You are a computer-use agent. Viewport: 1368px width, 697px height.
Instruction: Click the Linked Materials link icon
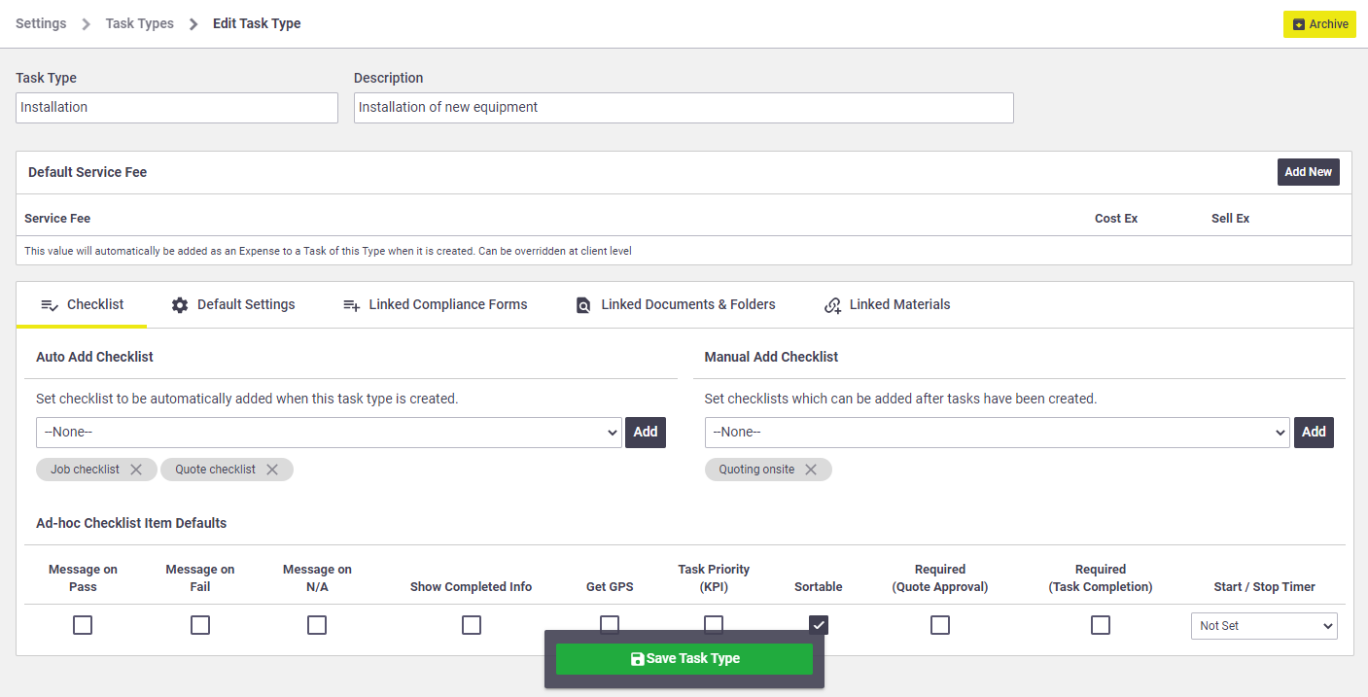(832, 305)
